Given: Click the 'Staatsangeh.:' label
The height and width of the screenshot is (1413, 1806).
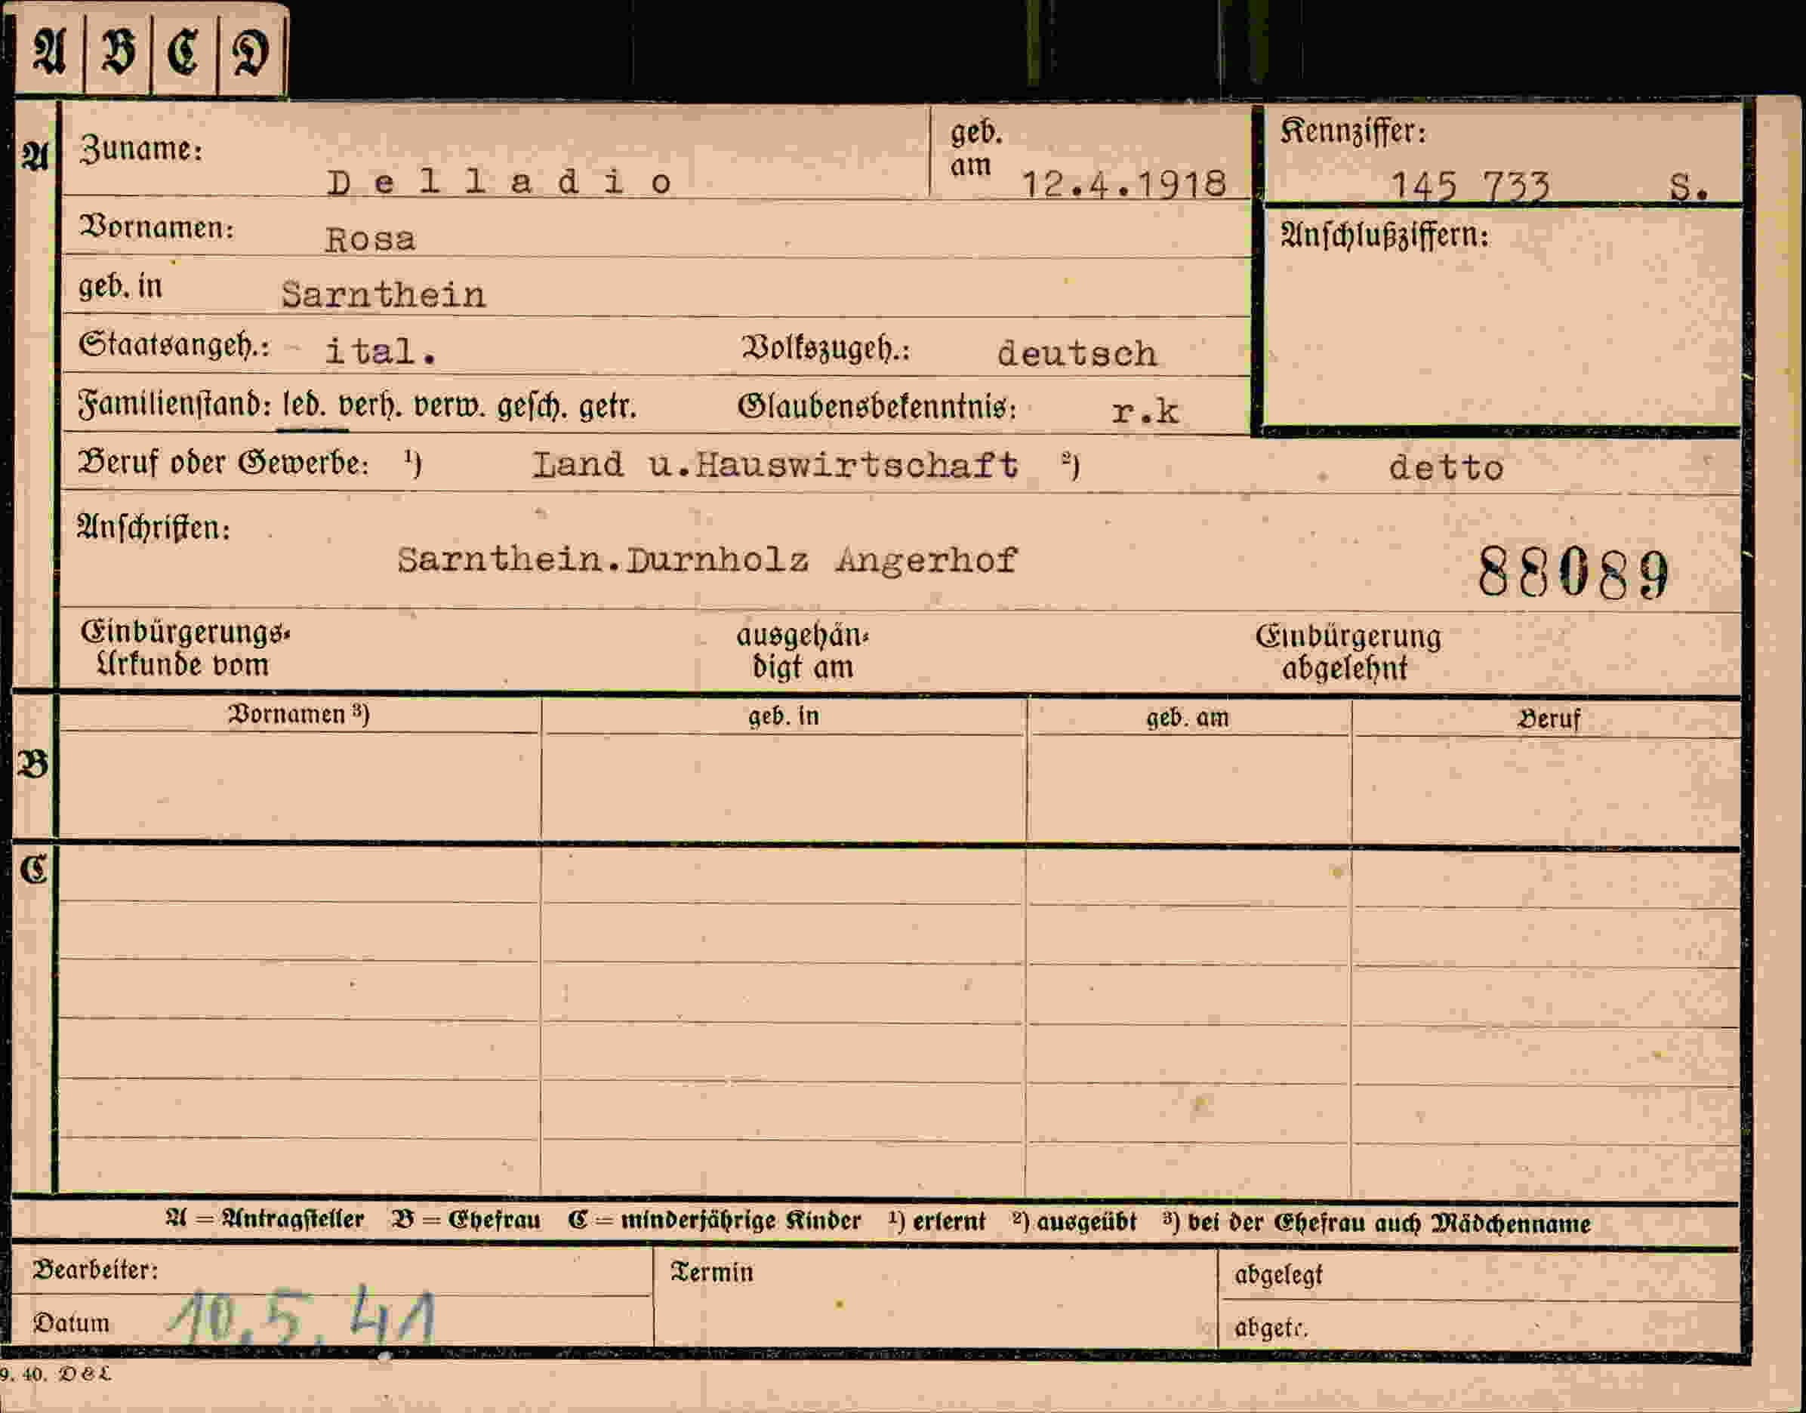Looking at the screenshot, I should coord(174,345).
